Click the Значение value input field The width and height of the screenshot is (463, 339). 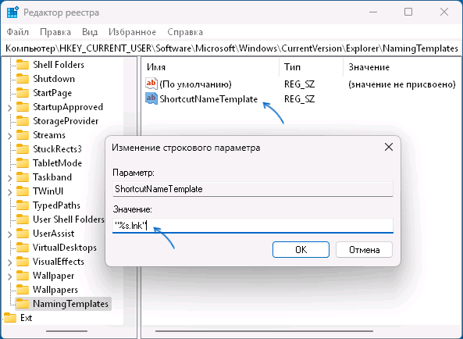click(x=253, y=226)
